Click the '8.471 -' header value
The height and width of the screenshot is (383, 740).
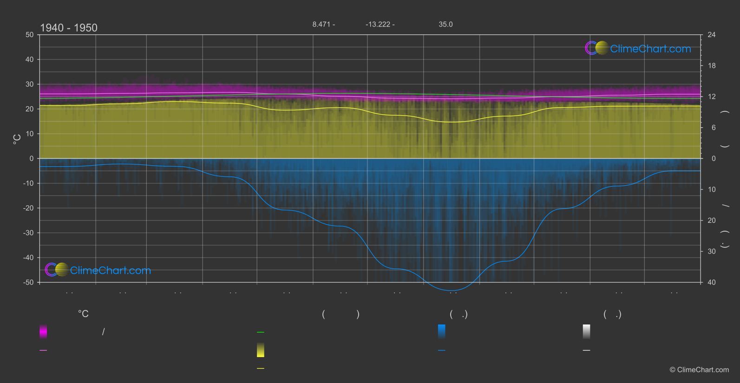(324, 24)
